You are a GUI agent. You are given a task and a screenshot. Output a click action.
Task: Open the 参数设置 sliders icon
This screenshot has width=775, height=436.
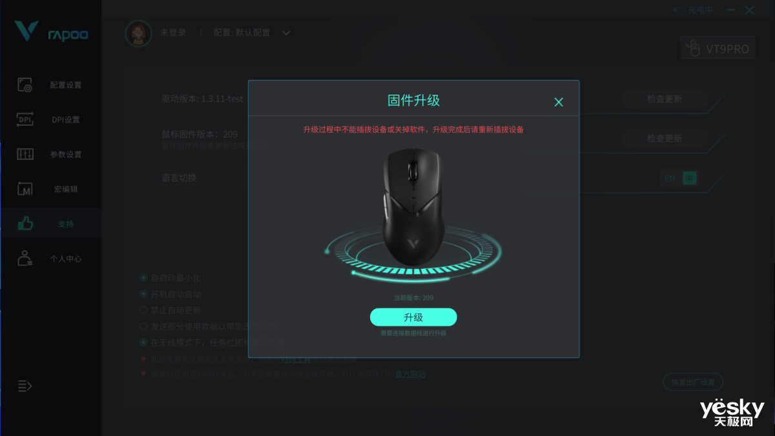point(25,154)
